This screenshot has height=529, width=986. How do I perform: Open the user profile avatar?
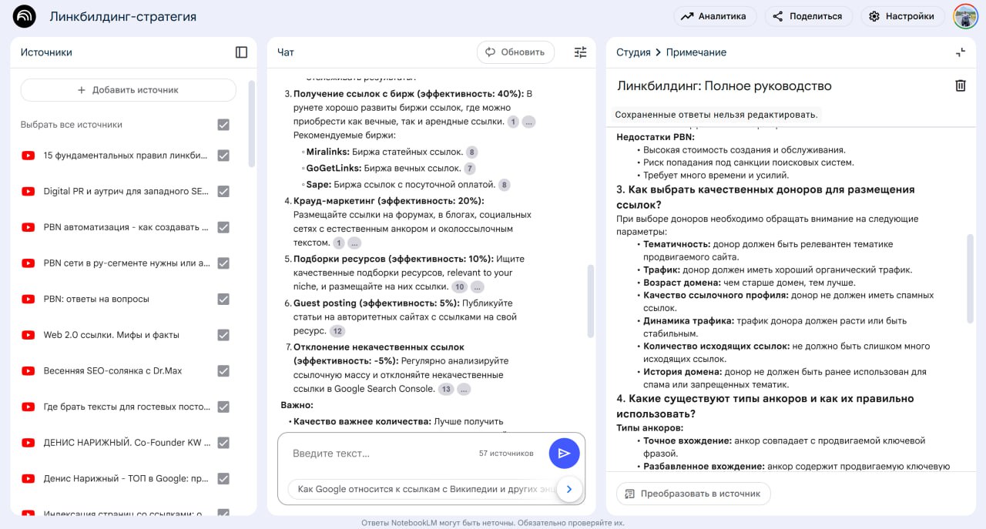coord(965,16)
